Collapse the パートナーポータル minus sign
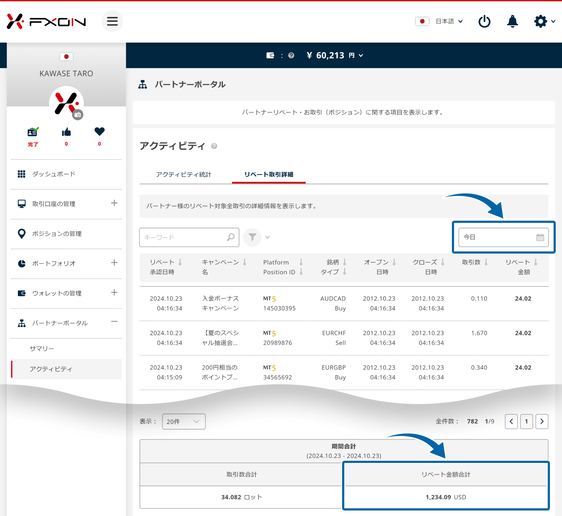Screen dimensions: 562x516 tap(114, 322)
